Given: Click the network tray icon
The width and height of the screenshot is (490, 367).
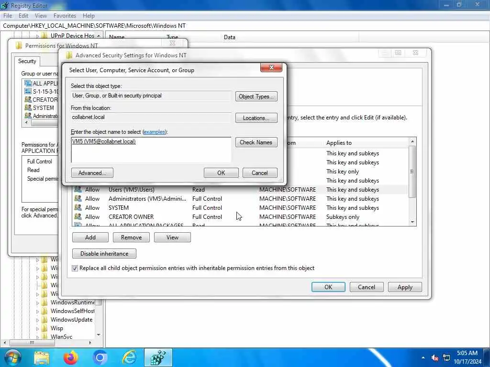Looking at the screenshot, I should [447, 357].
